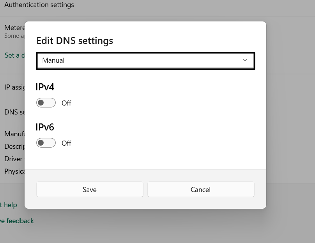Click the IPv6 heading label
This screenshot has height=243, width=315.
coord(45,127)
